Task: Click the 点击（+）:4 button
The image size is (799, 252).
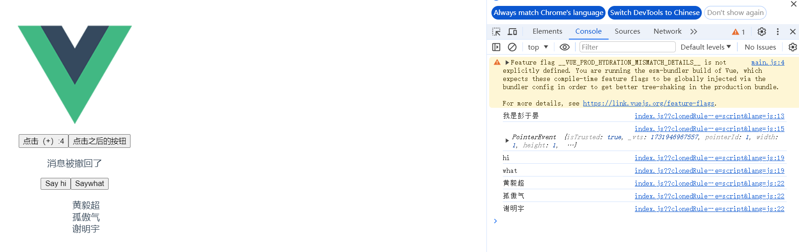Action: [43, 141]
